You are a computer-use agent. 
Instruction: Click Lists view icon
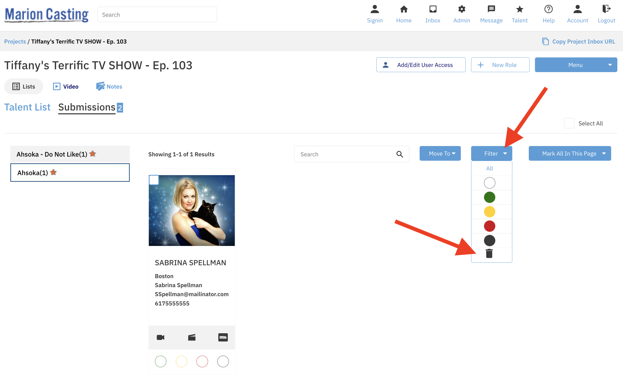[16, 87]
